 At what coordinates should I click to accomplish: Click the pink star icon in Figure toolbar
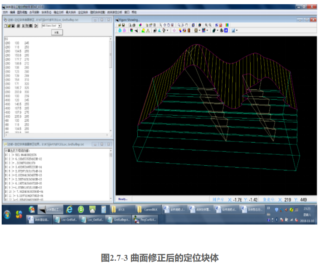(x=174, y=30)
